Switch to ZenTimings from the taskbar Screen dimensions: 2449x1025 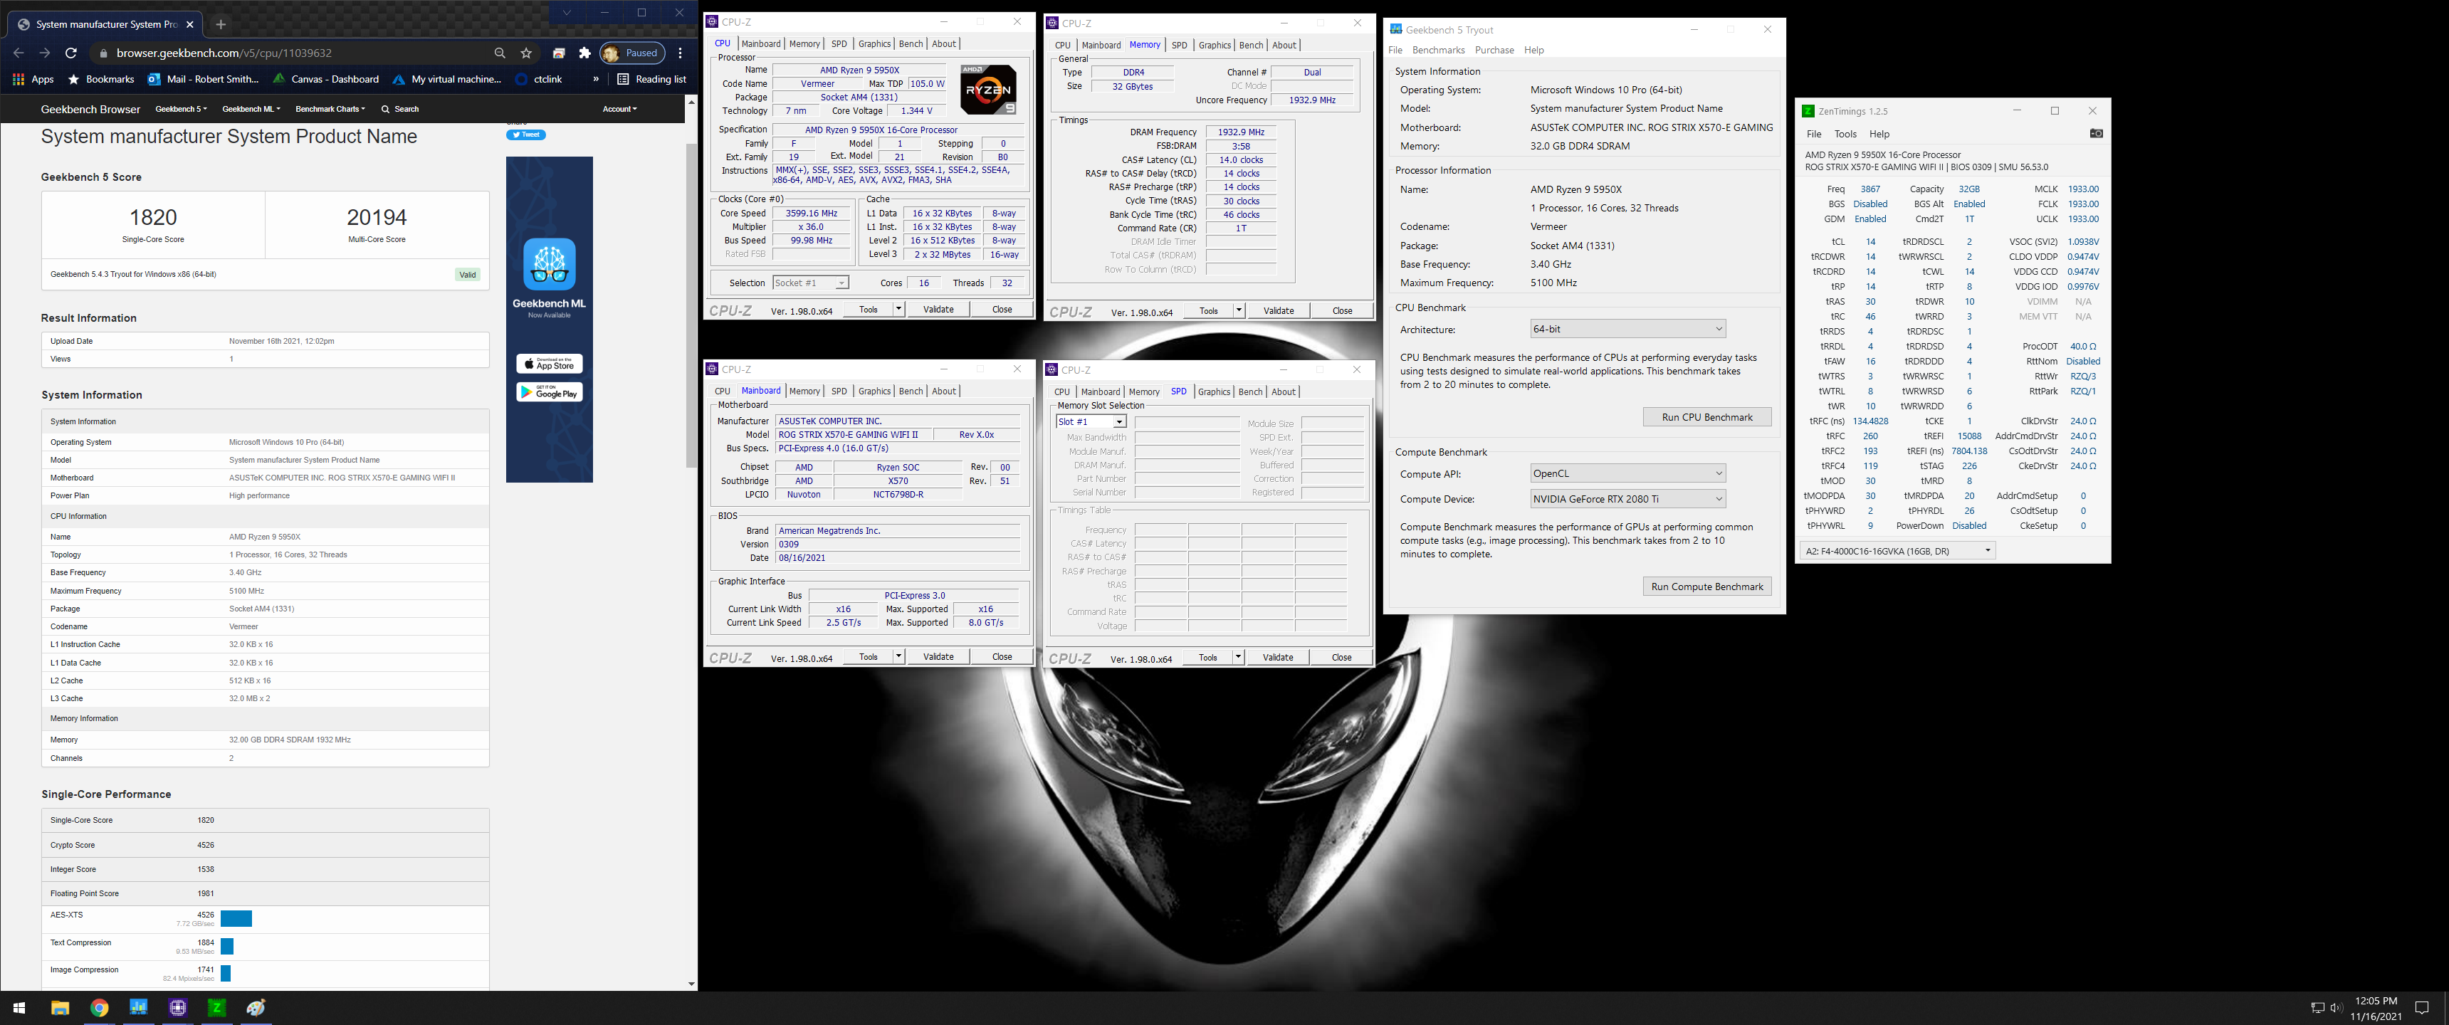point(216,1008)
